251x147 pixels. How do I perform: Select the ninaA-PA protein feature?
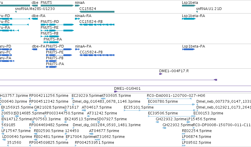pyautogui.click(x=77, y=49)
